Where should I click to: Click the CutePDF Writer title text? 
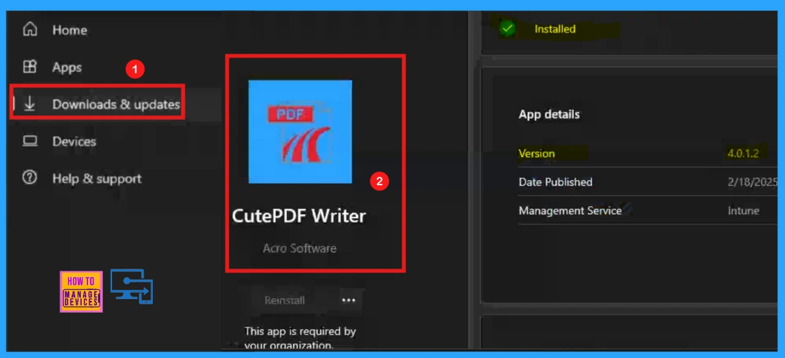coord(299,216)
